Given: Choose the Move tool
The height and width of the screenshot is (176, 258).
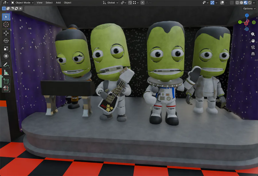Looking at the screenshot, I should point(6,33).
